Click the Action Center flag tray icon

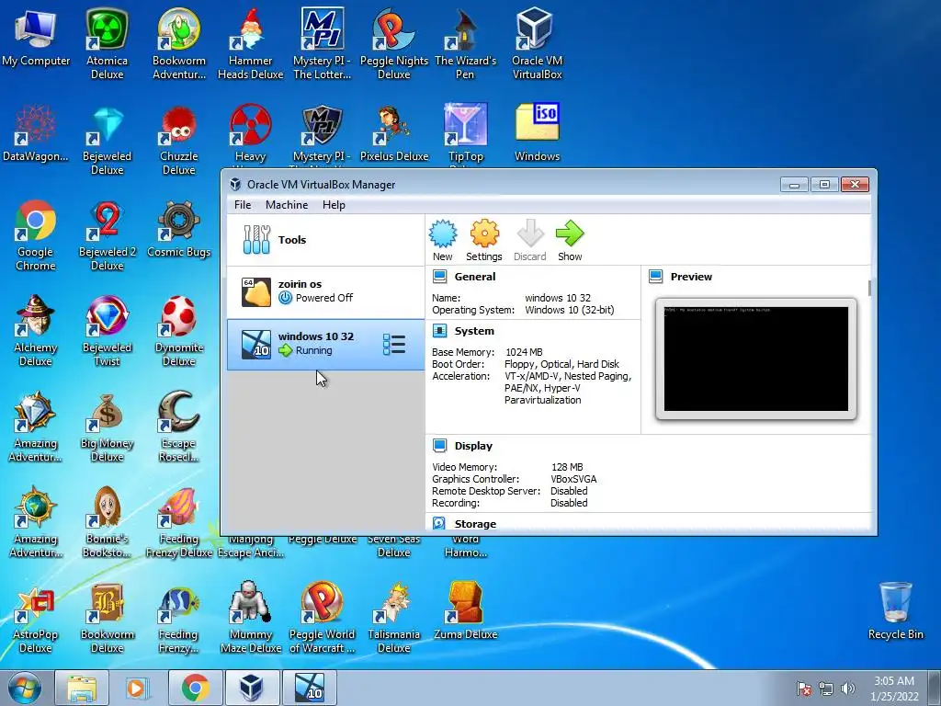(803, 688)
